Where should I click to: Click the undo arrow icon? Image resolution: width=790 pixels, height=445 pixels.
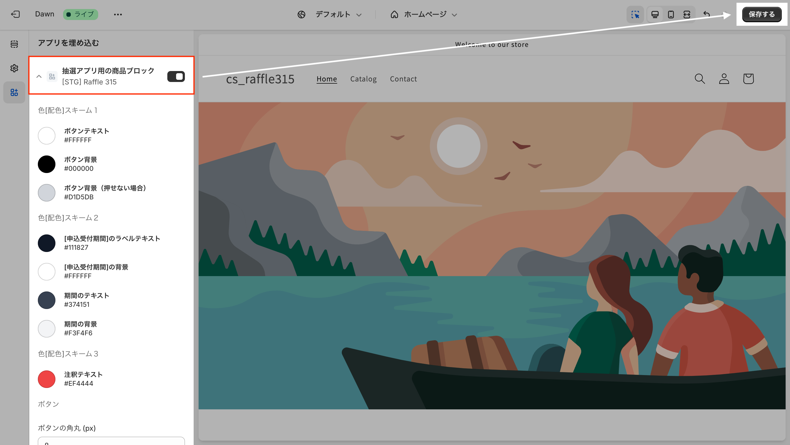pos(707,15)
